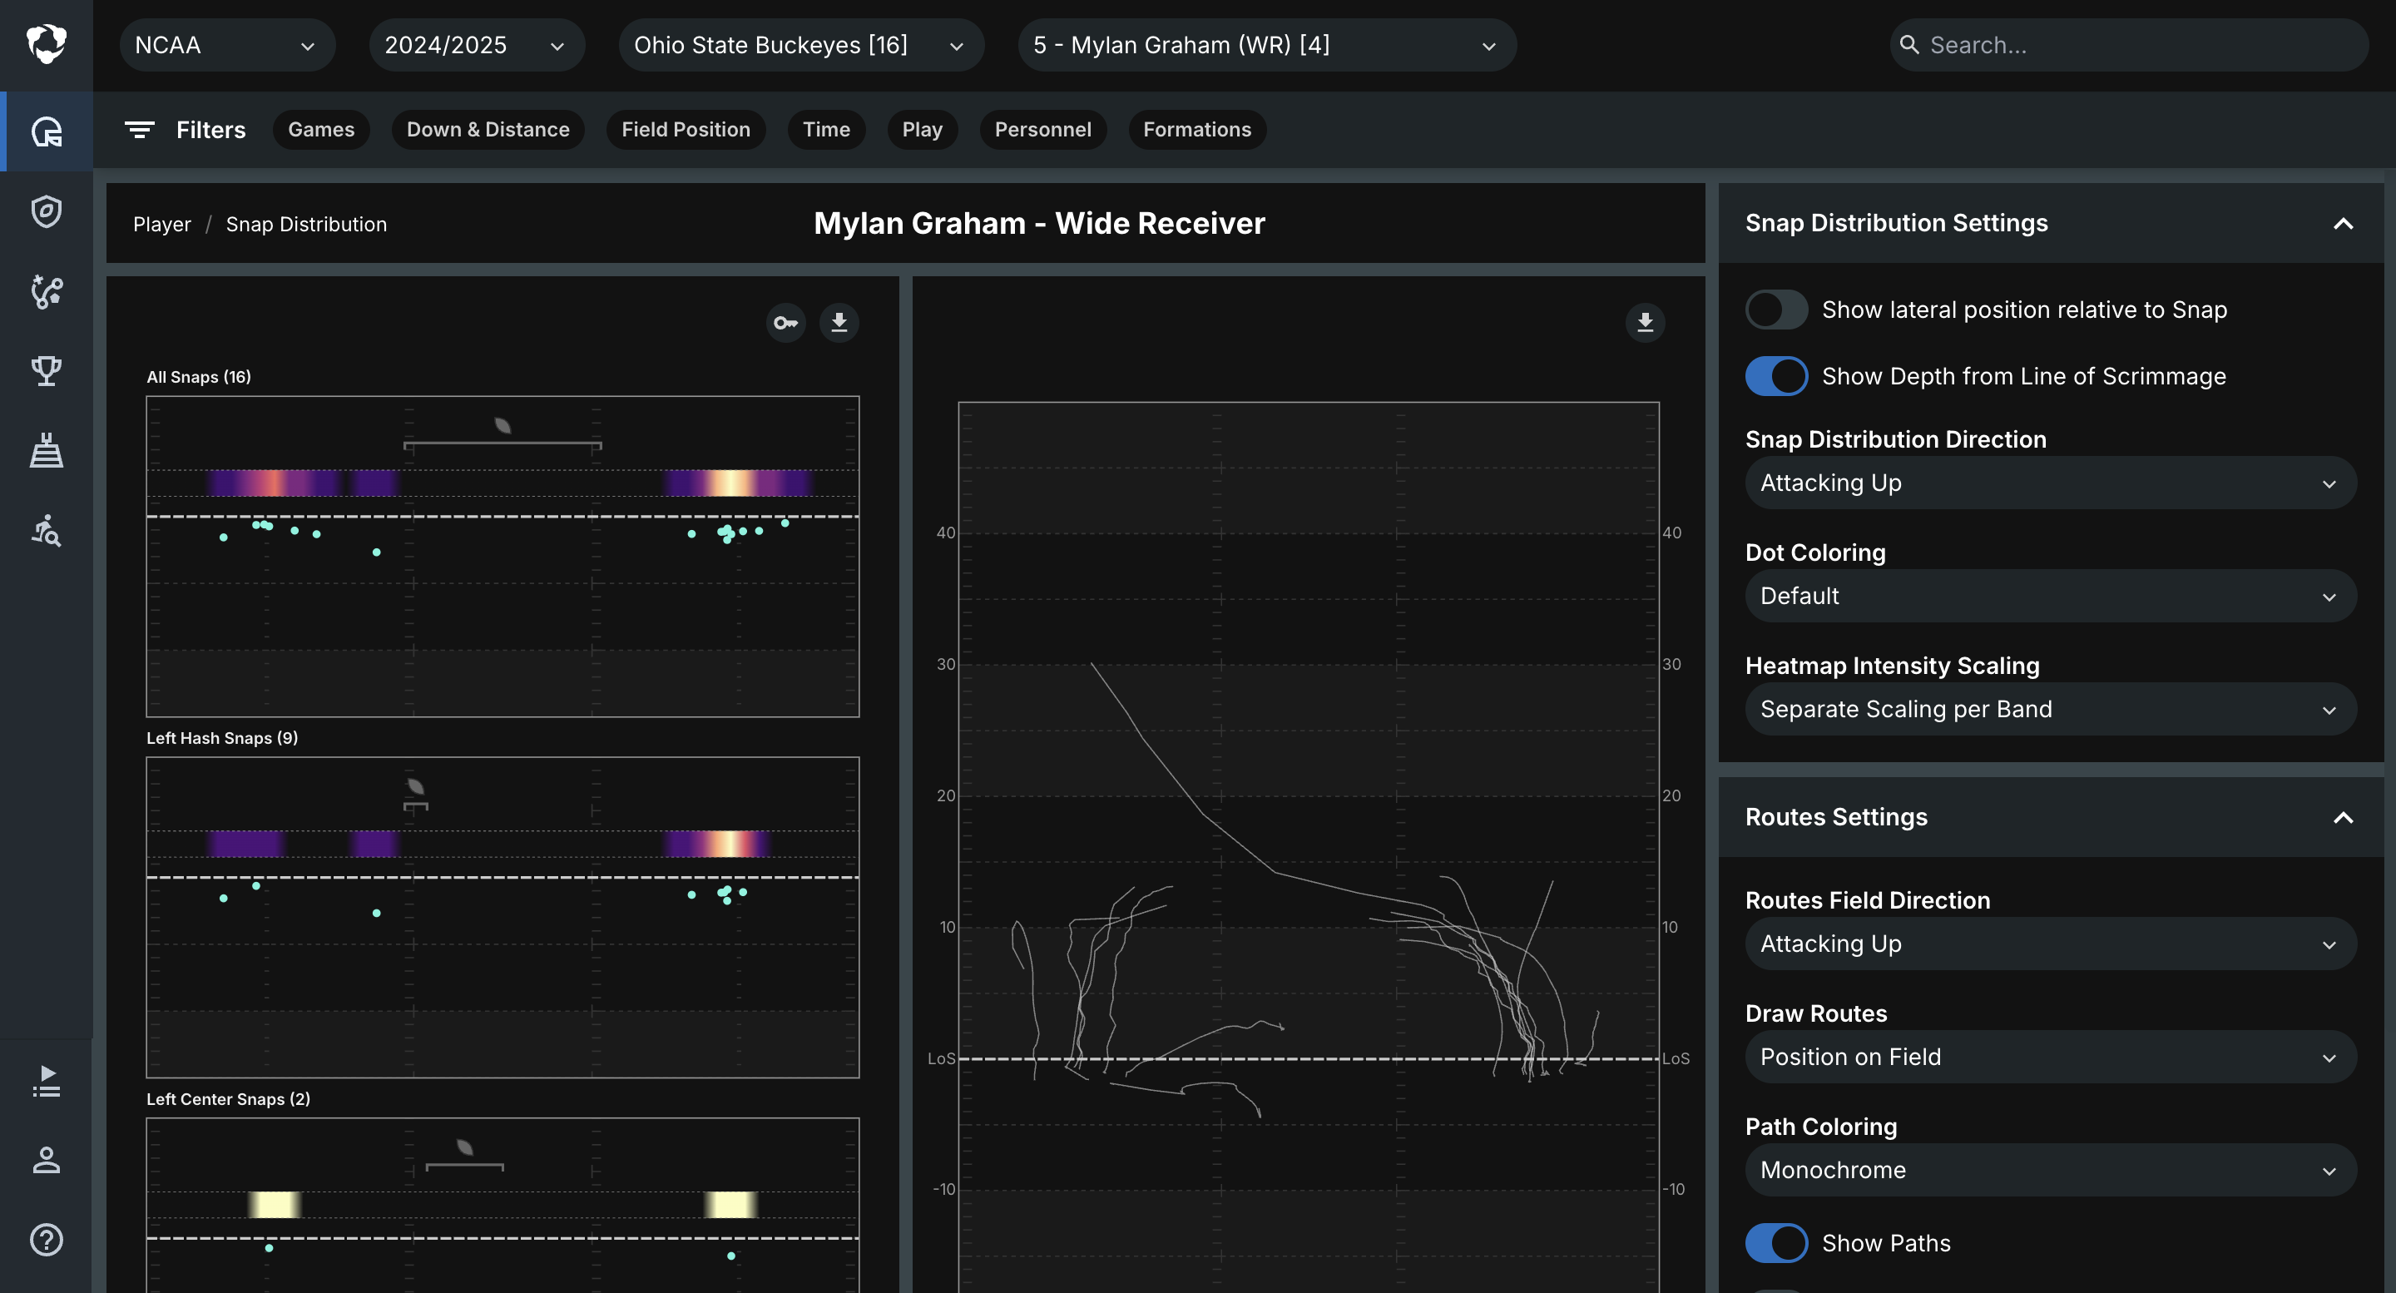Click the help question mark icon
Screen dimensions: 2396x1293
pos(47,1240)
